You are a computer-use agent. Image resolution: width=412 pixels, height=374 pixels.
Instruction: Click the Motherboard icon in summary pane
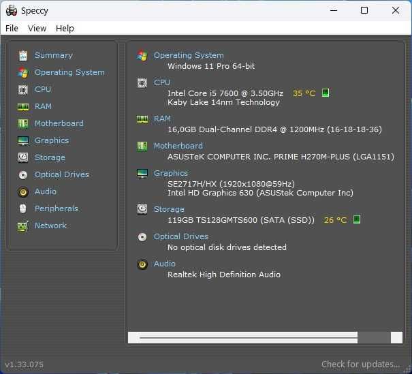(x=142, y=146)
